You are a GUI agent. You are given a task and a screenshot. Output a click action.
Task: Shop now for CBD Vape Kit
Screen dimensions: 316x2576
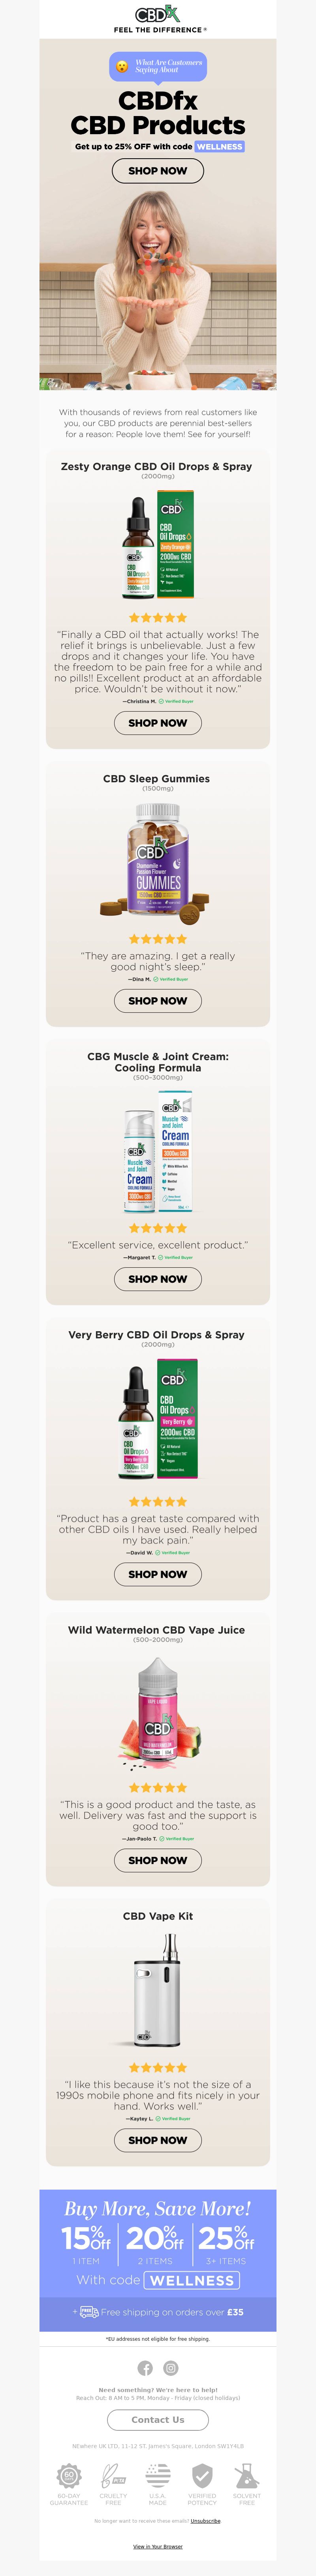pos(158,2140)
